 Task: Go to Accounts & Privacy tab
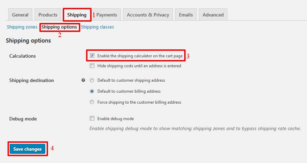tap(148, 14)
